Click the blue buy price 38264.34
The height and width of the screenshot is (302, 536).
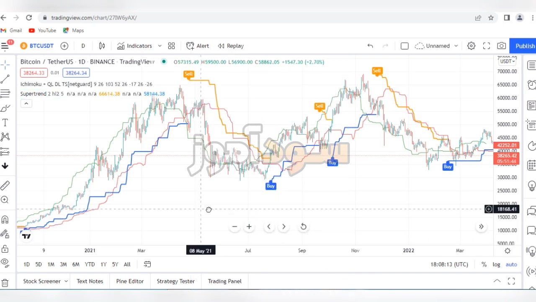[x=76, y=73]
